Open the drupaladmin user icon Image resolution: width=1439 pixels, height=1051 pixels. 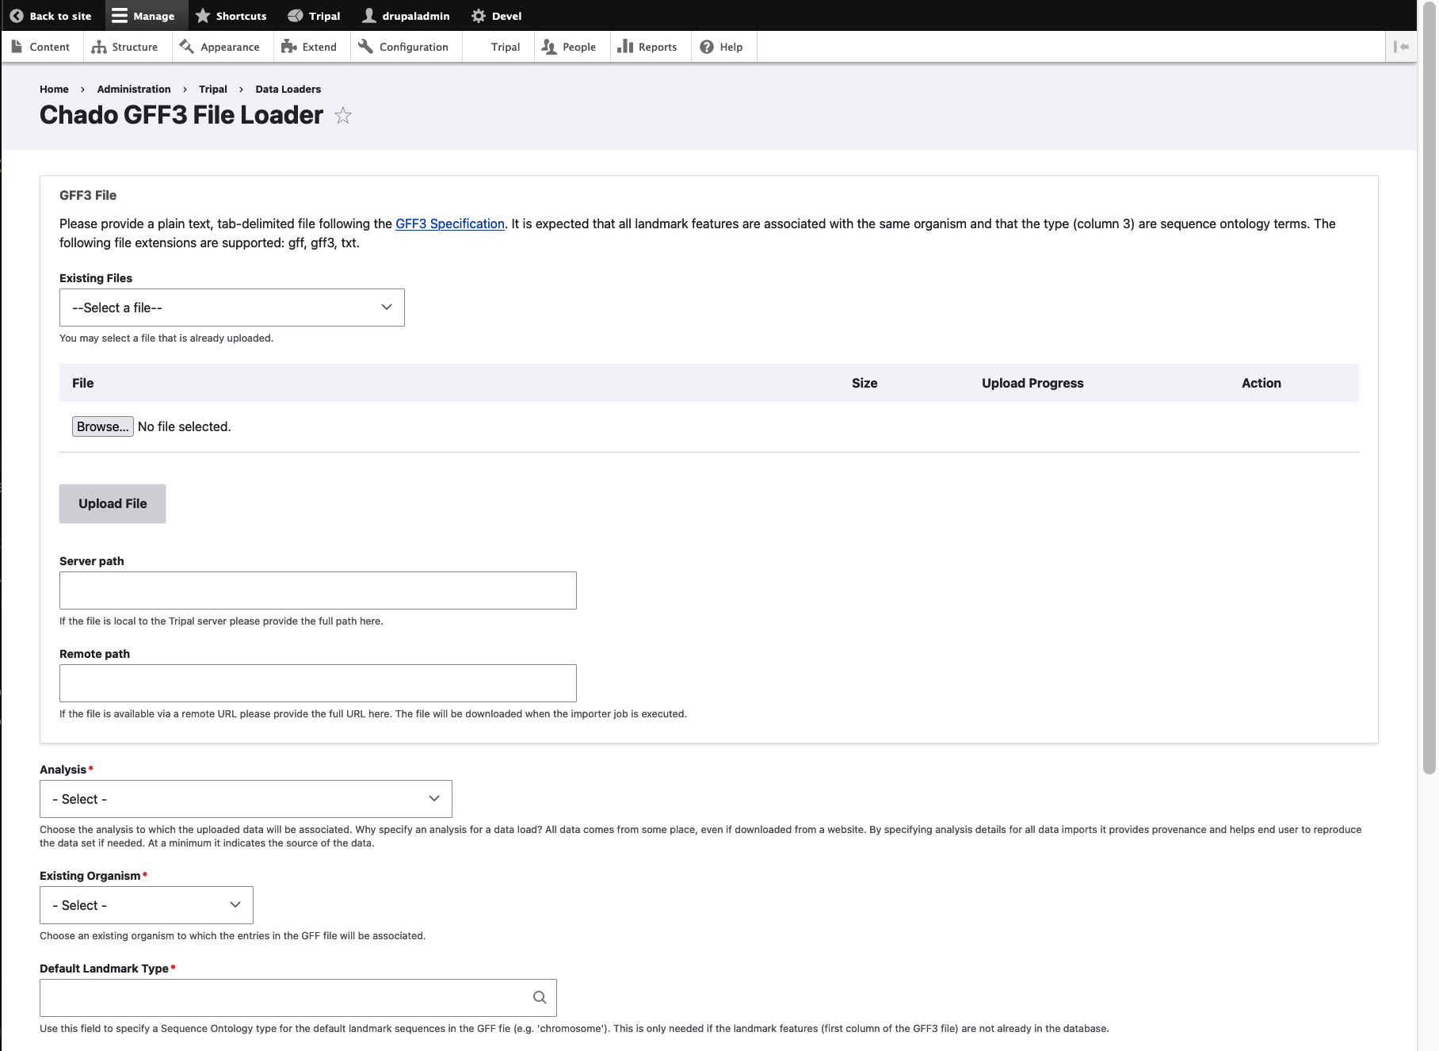(x=368, y=16)
